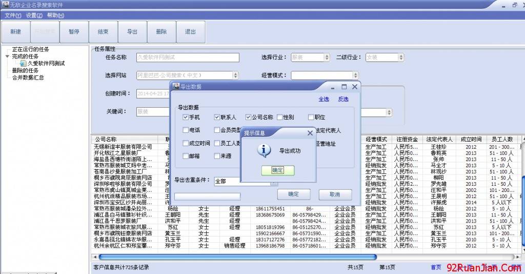The image size is (525, 274).
Task: Click the horizontal scrollbar thumb under table
Action: coord(238,257)
